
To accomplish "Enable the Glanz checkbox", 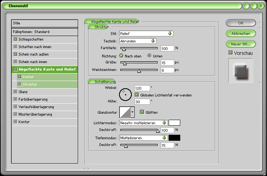I will click(15, 92).
